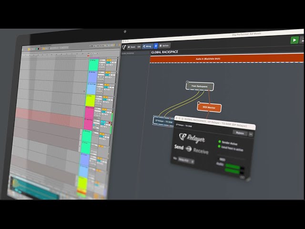
Task: Click the X on From Rackspaces block
Action: [x=187, y=82]
